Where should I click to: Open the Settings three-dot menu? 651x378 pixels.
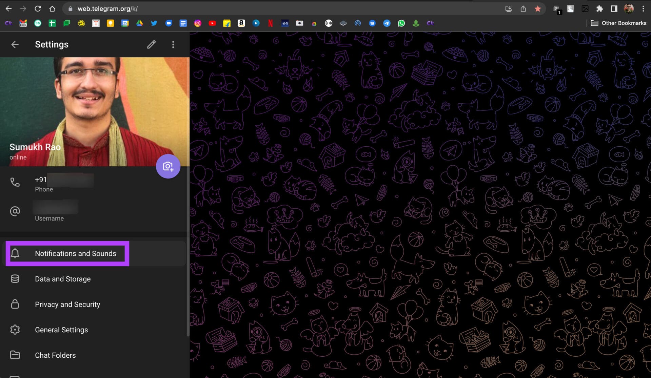[173, 44]
